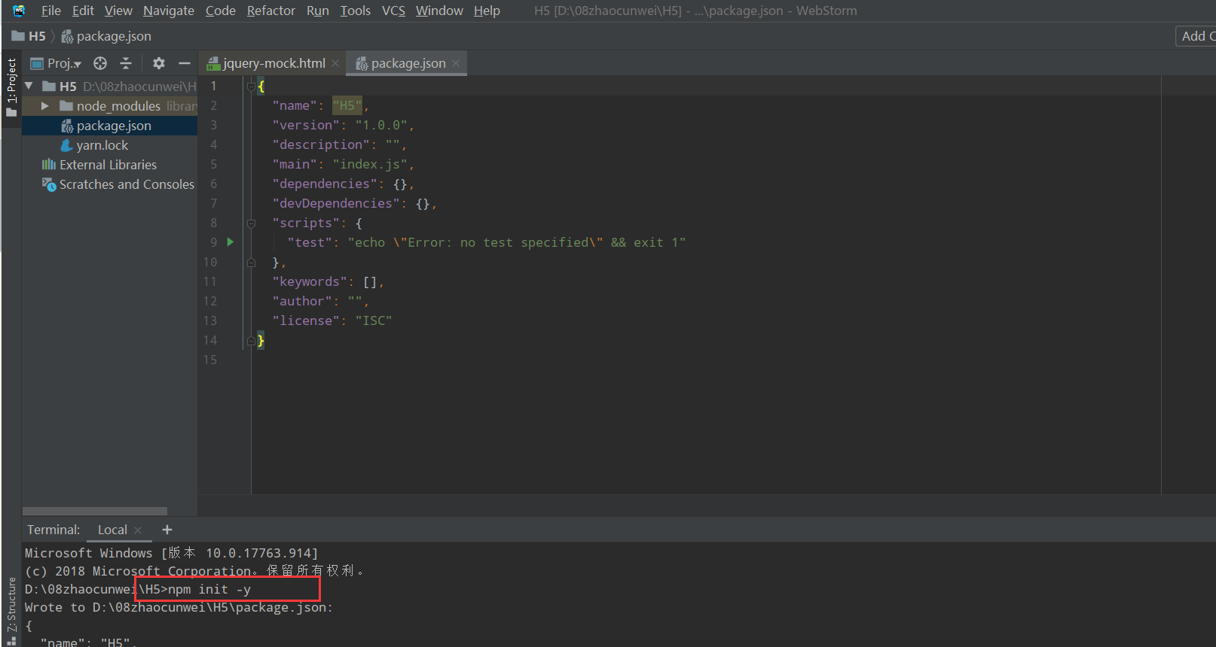Collapse the root JSON object fold marker
The height and width of the screenshot is (647, 1216).
click(251, 87)
